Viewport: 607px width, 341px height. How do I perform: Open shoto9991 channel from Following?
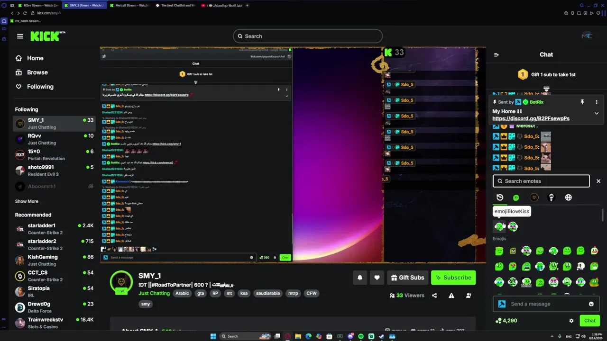(x=54, y=170)
